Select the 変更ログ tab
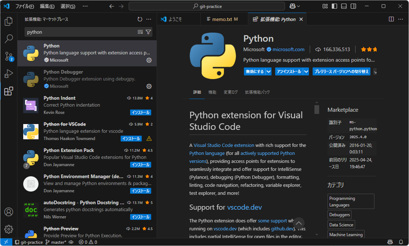This screenshot has width=409, height=246. 230,92
